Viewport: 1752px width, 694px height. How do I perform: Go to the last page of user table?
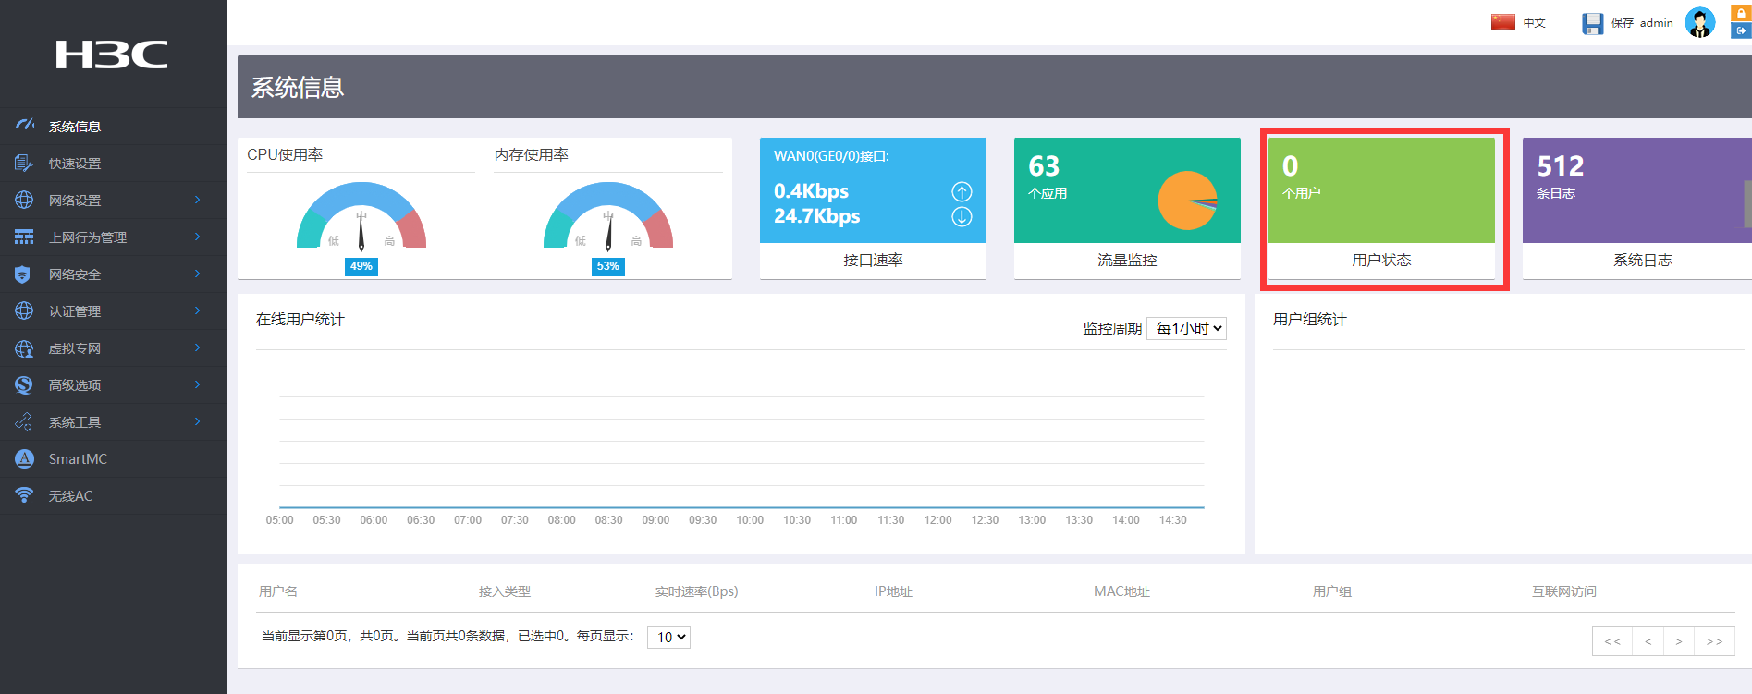(x=1713, y=641)
